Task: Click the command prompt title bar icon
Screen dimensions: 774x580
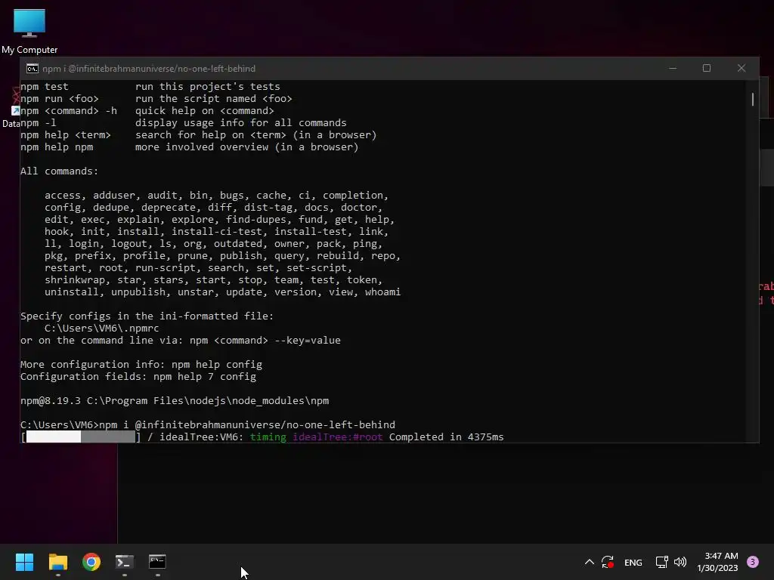Action: [32, 69]
